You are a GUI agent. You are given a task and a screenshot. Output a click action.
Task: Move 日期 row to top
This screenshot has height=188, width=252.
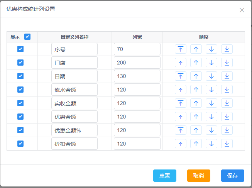point(181,76)
